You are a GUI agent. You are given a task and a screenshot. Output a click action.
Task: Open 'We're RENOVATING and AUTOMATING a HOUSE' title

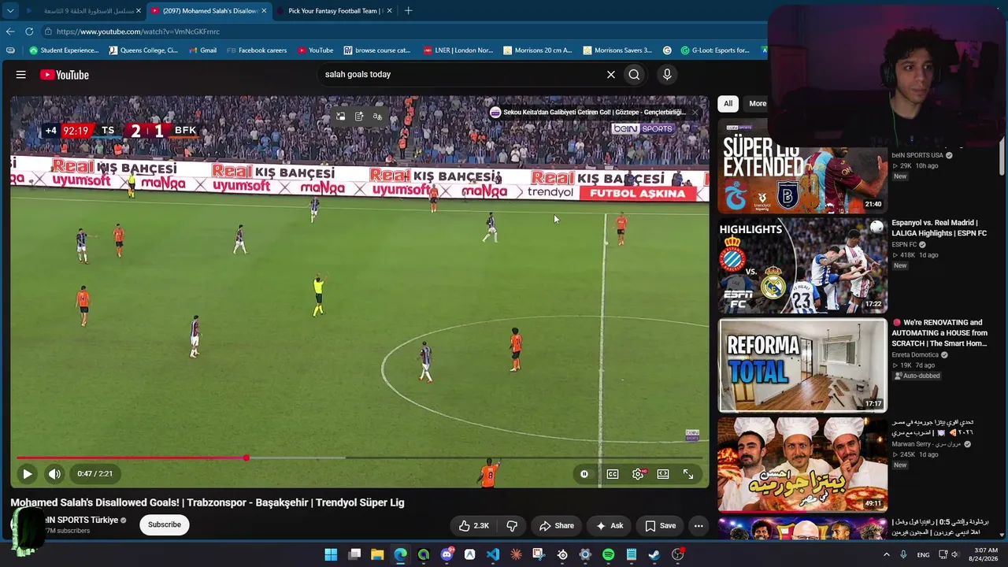pos(939,333)
